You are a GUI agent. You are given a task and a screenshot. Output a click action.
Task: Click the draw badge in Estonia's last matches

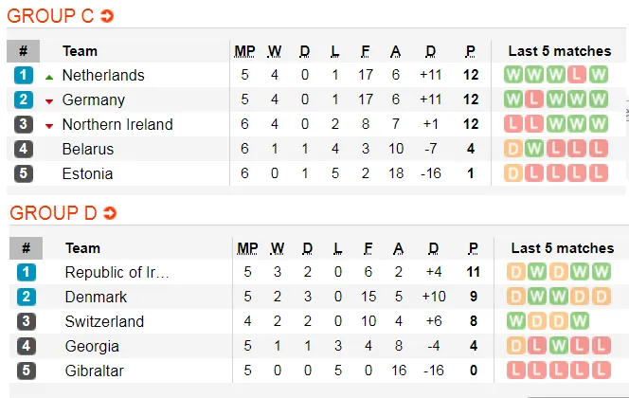click(x=513, y=173)
